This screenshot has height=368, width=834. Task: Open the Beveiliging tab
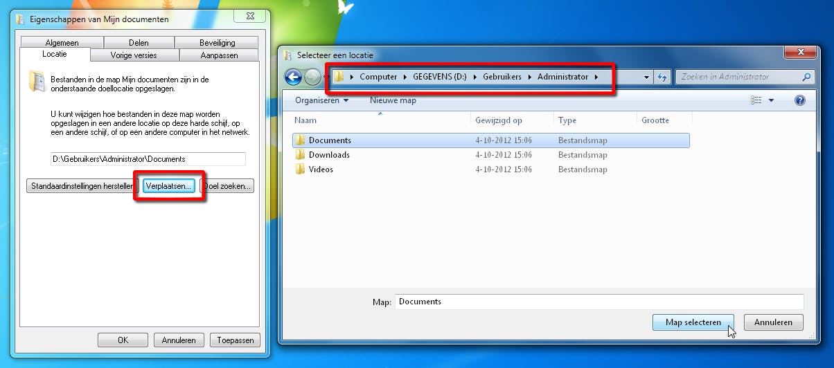217,43
